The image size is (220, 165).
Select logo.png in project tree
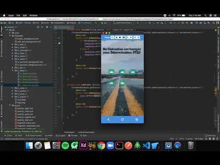point(20,103)
